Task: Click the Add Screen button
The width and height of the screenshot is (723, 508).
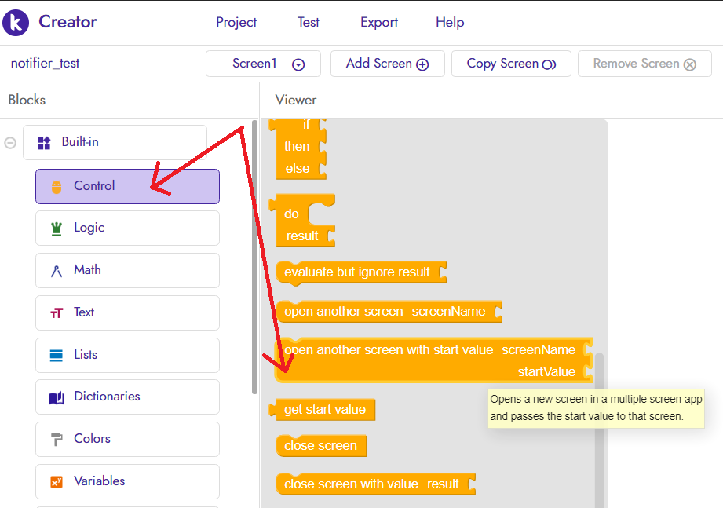Action: (387, 64)
